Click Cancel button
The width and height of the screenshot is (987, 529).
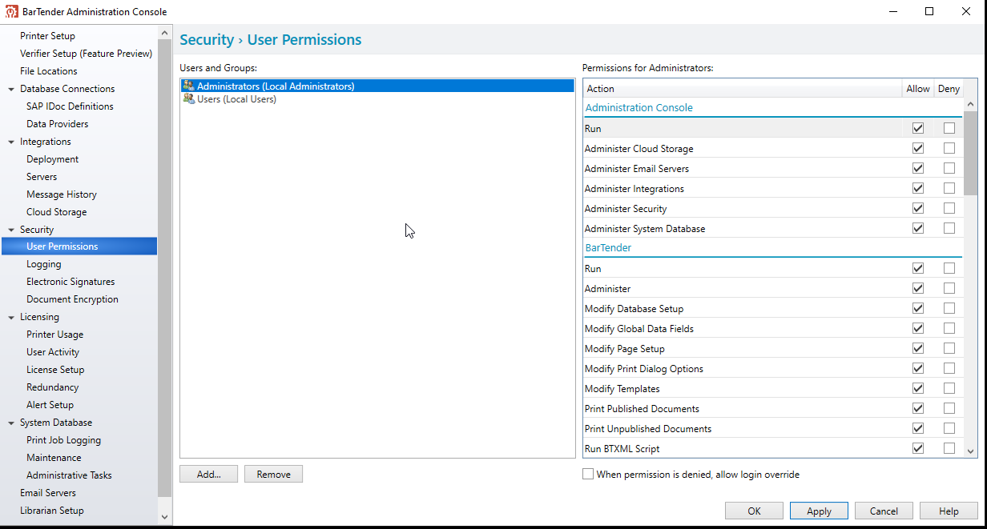coord(884,511)
